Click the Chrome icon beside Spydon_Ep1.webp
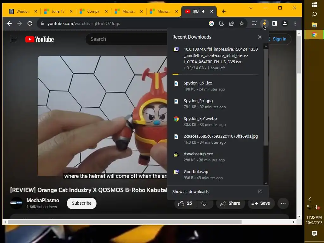Screen dimensions: 324x243 (176, 119)
